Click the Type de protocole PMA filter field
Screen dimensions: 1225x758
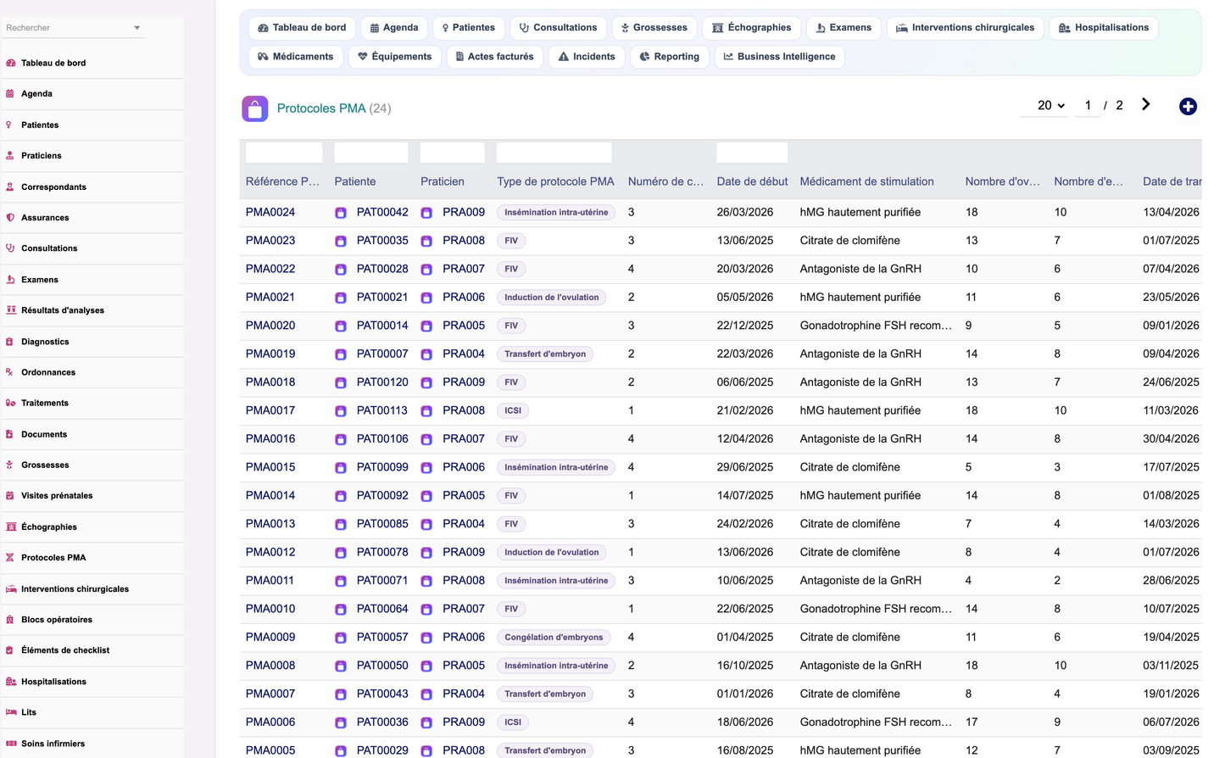coord(554,153)
